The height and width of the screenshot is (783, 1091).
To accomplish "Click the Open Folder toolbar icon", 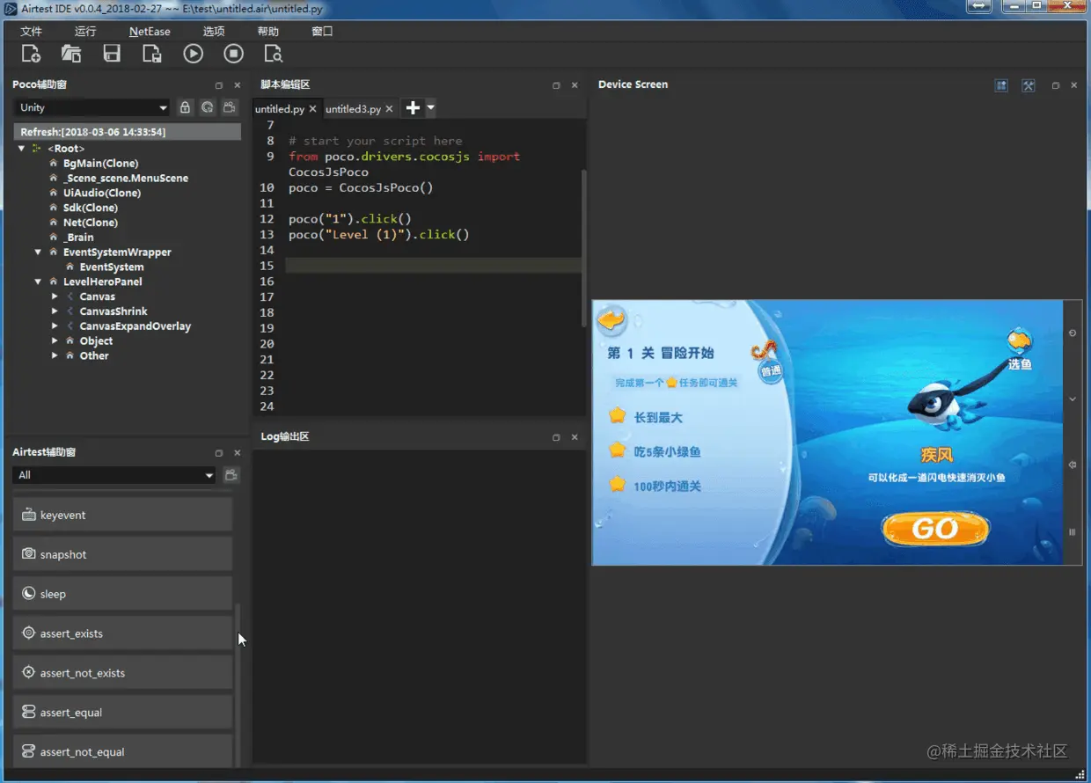I will (71, 54).
